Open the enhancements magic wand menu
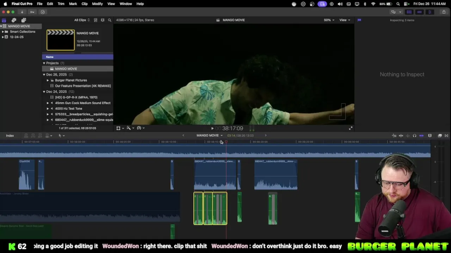The image size is (451, 253). [130, 128]
